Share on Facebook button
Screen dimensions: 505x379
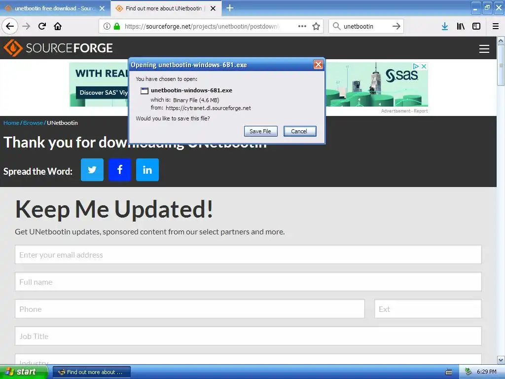[120, 170]
